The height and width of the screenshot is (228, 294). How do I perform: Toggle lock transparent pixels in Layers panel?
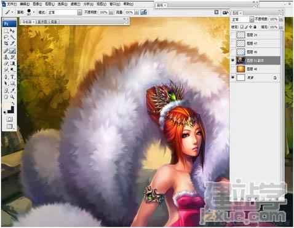point(242,27)
